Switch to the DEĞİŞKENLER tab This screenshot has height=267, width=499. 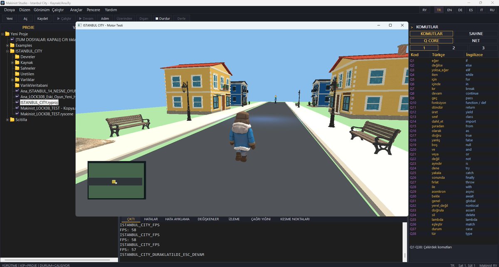[208, 219]
